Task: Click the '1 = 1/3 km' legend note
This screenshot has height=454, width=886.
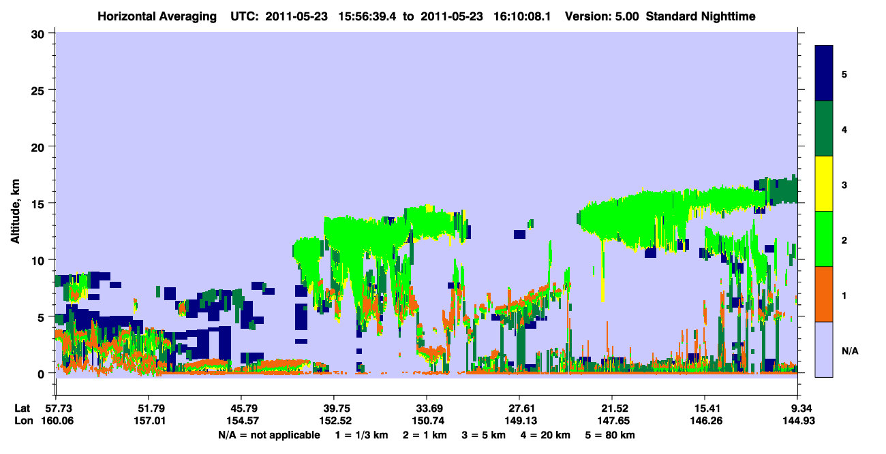Action: coord(361,435)
